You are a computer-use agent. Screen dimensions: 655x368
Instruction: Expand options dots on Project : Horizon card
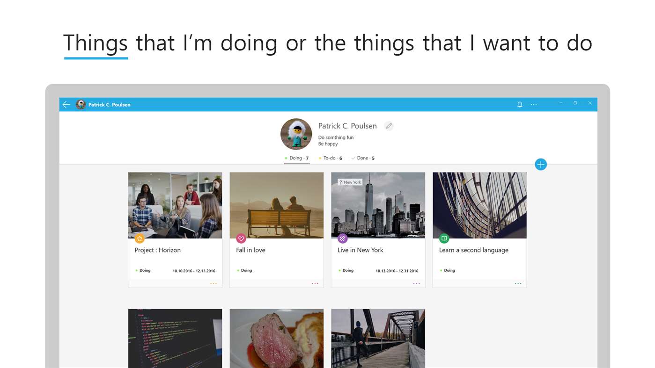(213, 284)
